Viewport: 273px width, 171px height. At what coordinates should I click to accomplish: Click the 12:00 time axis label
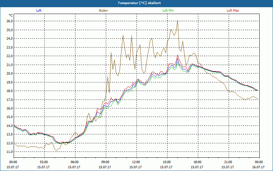coord(136,162)
